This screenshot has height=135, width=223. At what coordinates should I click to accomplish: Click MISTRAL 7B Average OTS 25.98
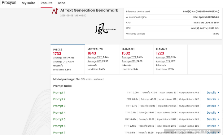pos(98,61)
